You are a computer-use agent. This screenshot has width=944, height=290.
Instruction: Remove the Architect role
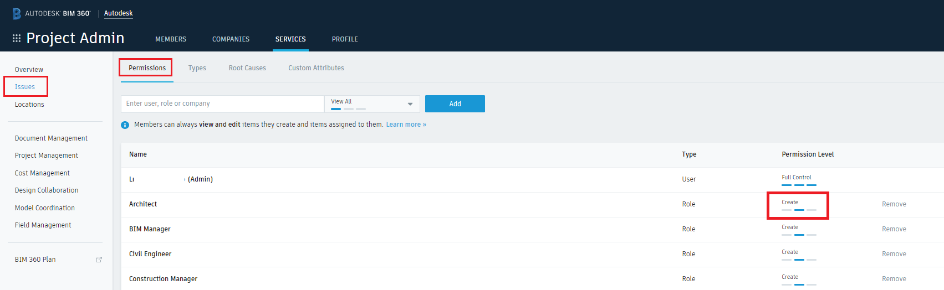point(894,204)
